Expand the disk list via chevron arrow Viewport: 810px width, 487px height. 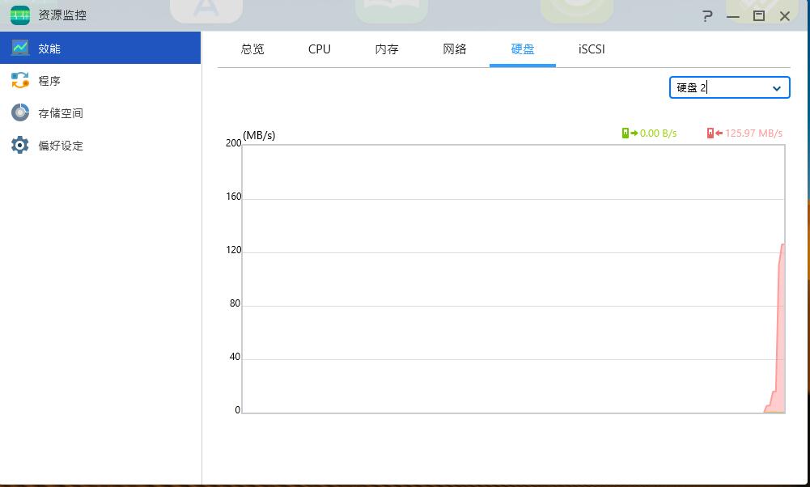[x=778, y=87]
